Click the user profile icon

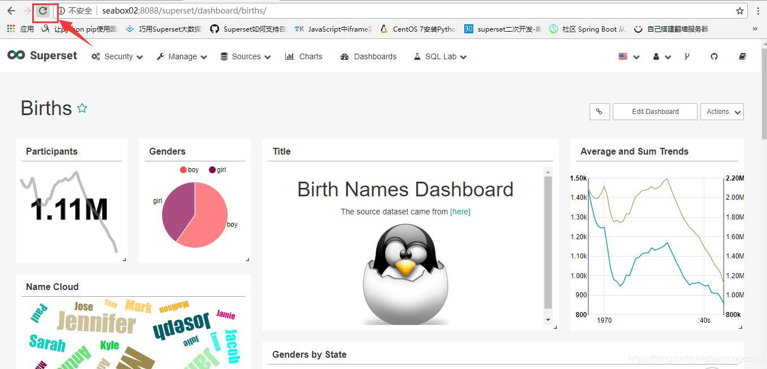[657, 56]
